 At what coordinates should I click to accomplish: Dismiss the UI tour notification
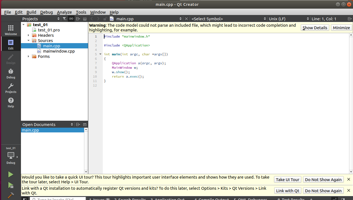click(349, 179)
